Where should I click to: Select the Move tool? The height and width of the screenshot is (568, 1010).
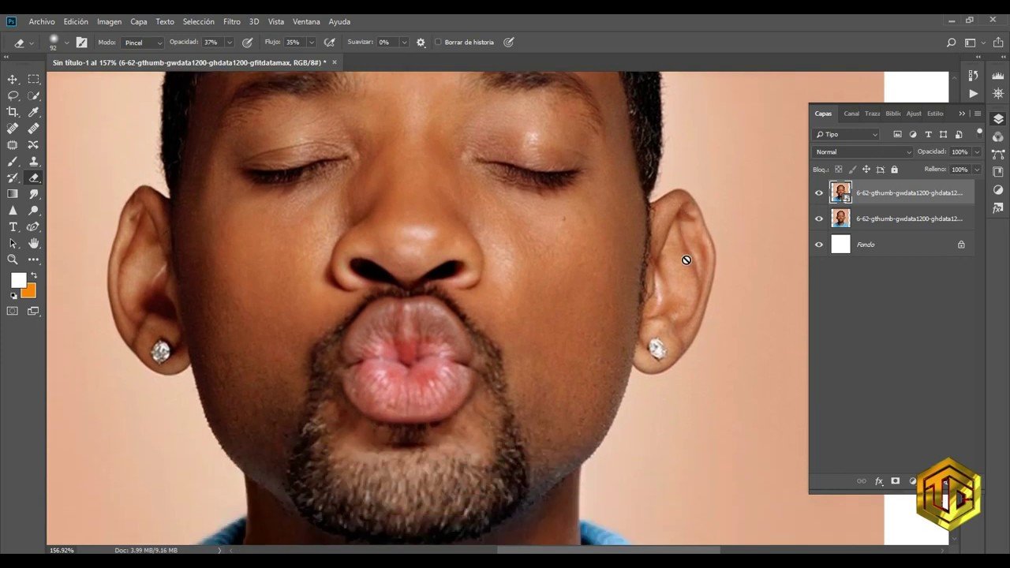coord(13,79)
